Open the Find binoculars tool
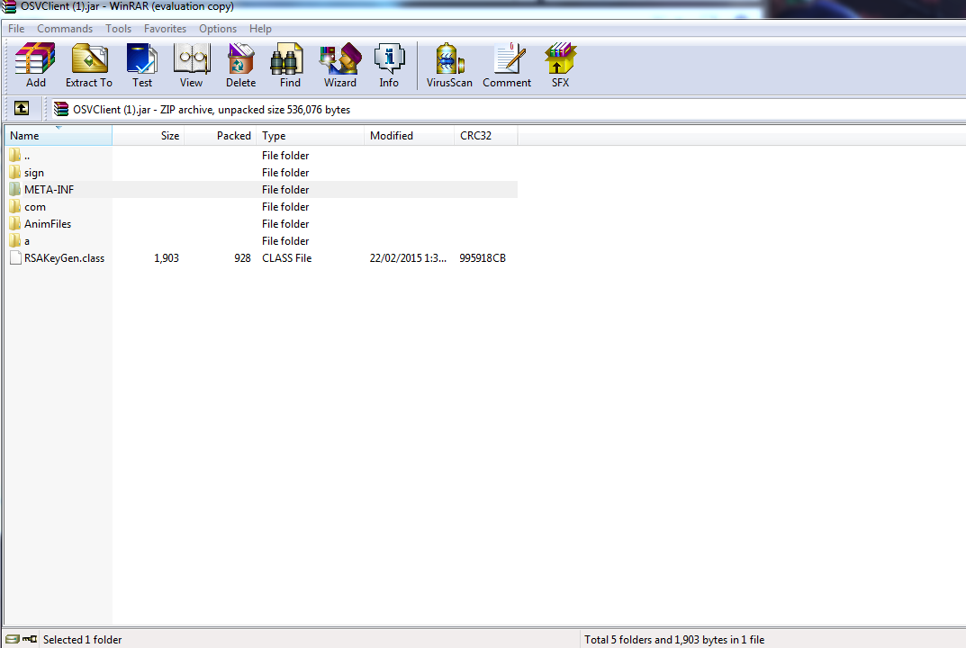The image size is (966, 648). [x=288, y=58]
